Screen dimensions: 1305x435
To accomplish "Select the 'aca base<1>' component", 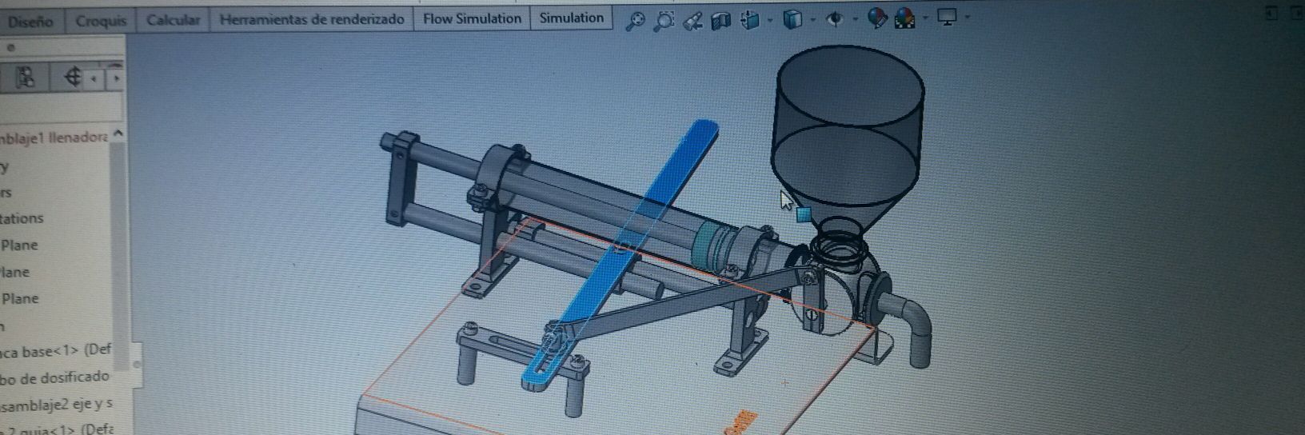I will coord(56,350).
